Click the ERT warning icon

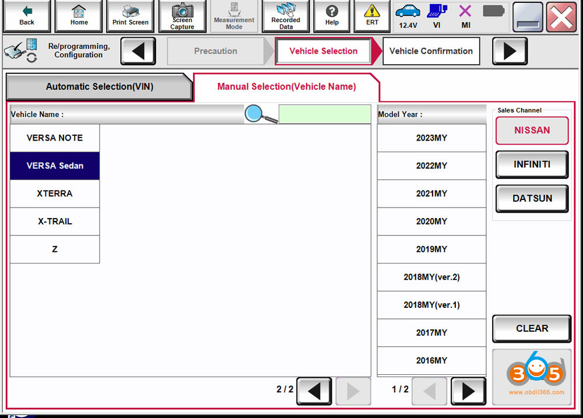click(x=372, y=16)
